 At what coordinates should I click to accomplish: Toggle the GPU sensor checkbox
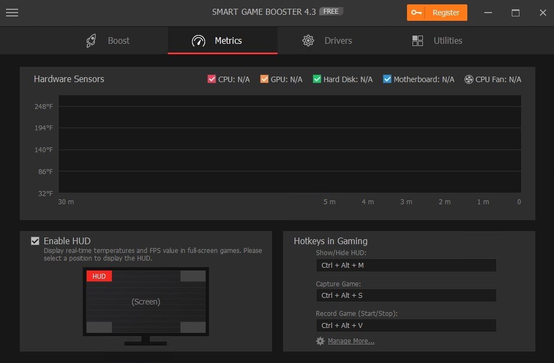264,79
